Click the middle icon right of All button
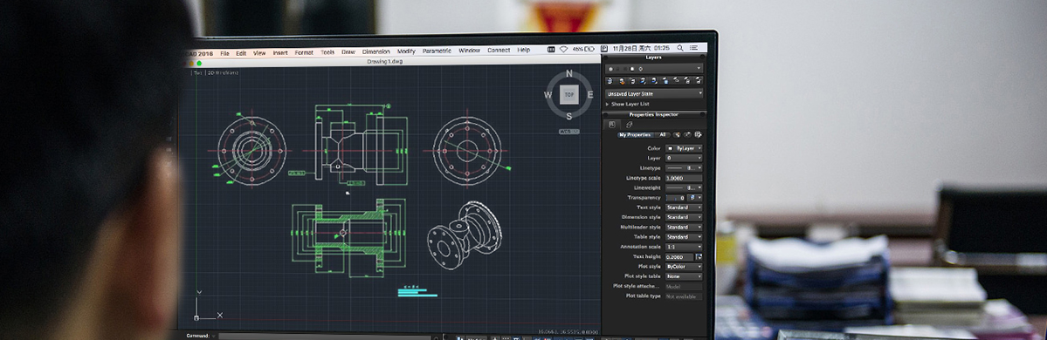 [687, 134]
